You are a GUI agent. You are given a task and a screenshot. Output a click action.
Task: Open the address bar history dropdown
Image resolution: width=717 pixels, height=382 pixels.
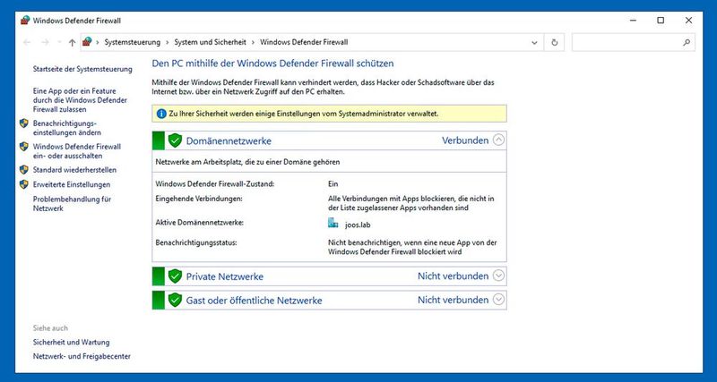click(x=534, y=42)
